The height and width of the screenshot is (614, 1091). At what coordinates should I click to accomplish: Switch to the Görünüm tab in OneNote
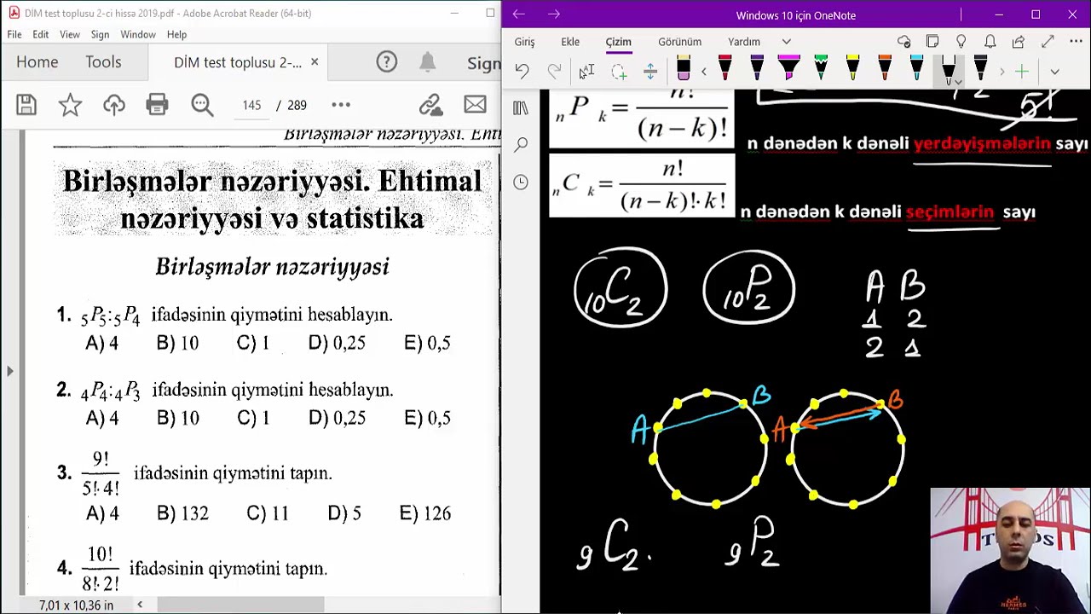tap(679, 42)
